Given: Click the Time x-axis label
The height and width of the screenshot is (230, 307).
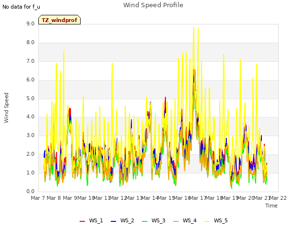Looking at the screenshot, I should point(272,206).
